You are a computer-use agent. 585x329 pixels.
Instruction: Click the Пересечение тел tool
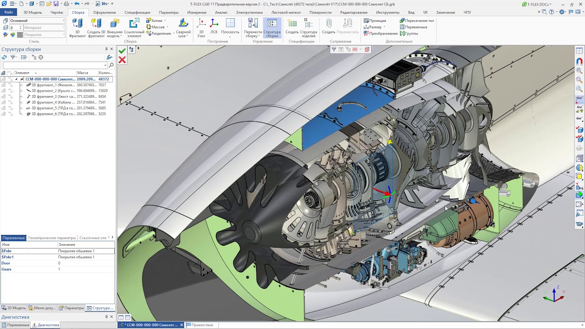click(416, 21)
